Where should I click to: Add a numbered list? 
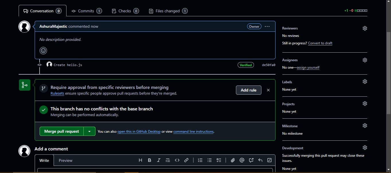point(200,160)
